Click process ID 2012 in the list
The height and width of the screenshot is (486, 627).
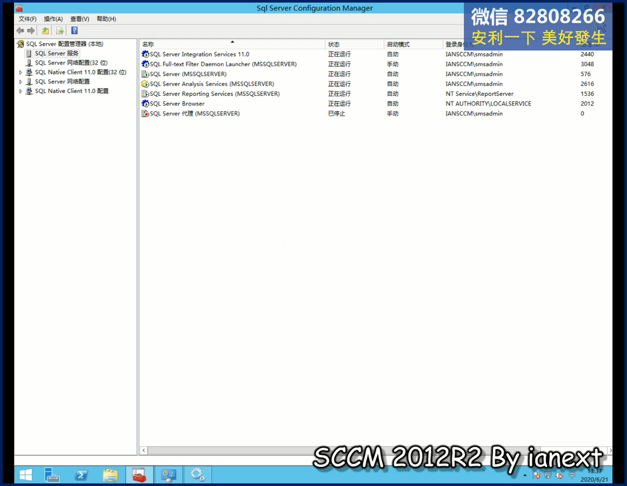coord(587,104)
